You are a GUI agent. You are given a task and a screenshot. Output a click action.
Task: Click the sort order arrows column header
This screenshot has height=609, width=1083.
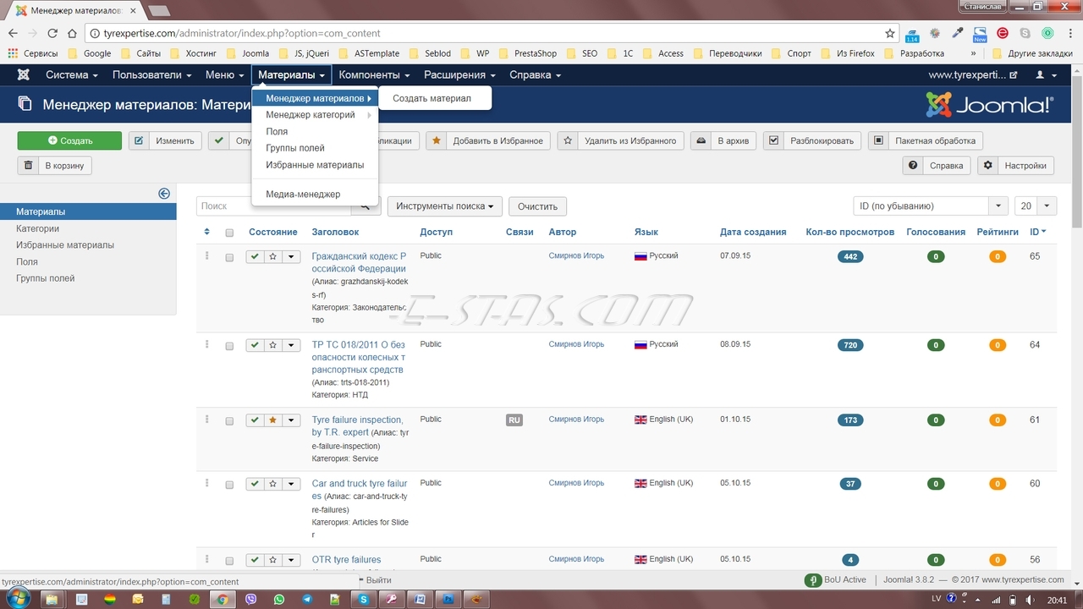coord(207,232)
